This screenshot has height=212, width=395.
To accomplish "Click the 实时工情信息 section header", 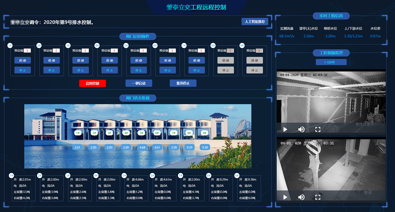I will click(x=331, y=16).
